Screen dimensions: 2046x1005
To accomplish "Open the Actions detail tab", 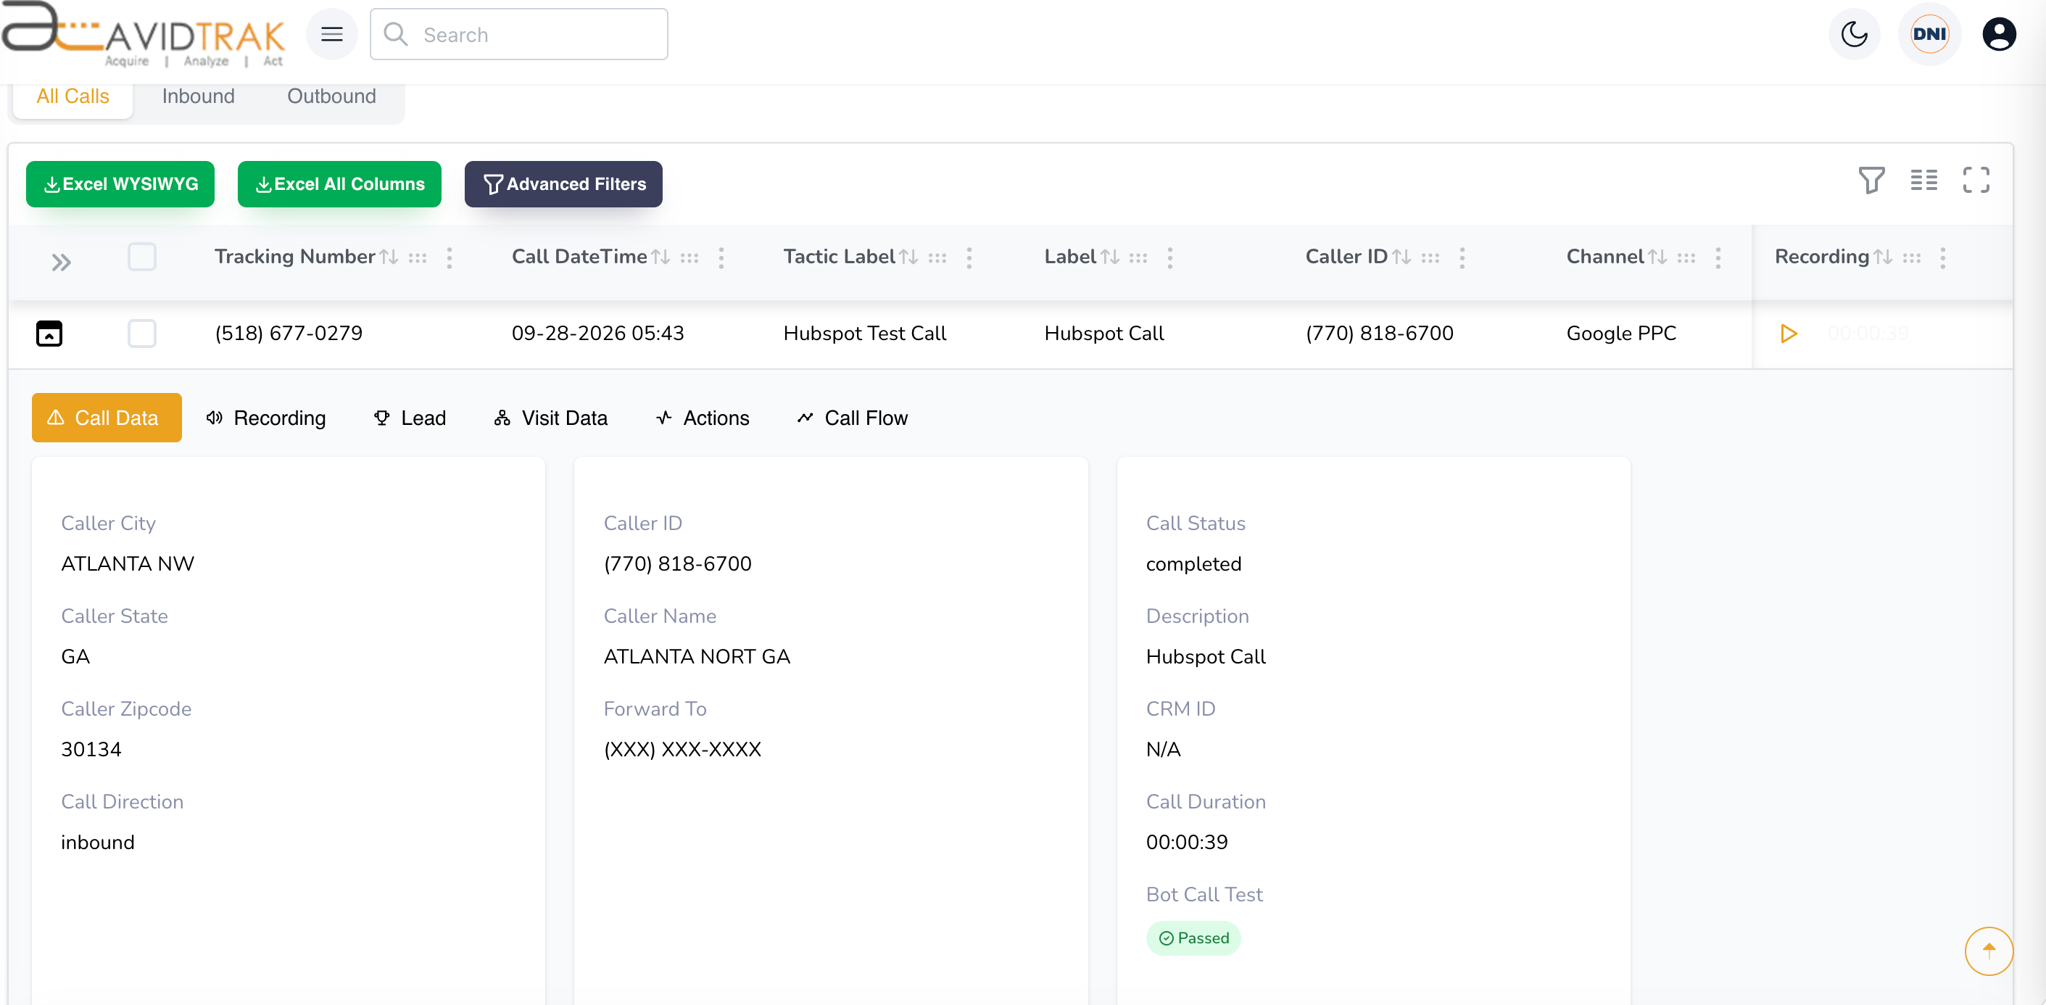I will 703,418.
